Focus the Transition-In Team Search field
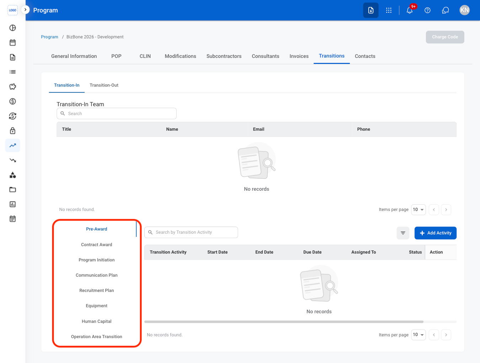Viewport: 480px width, 363px height. (117, 114)
